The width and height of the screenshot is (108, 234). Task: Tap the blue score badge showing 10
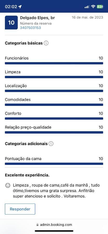click(x=11, y=22)
